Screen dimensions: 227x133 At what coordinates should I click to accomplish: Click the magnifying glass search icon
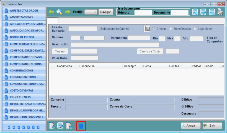pos(59,12)
